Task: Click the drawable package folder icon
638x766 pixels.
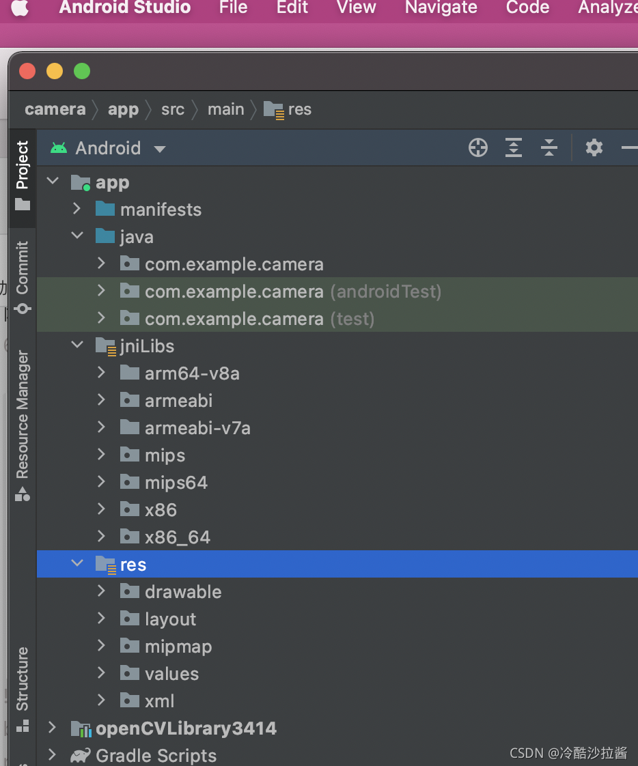Action: [130, 592]
